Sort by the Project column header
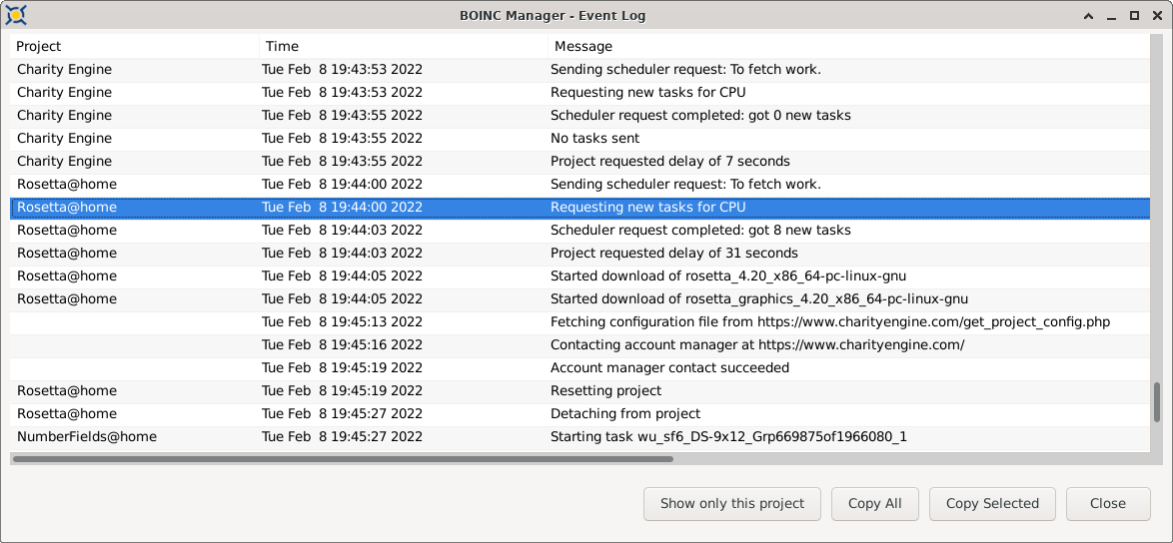Viewport: 1173px width, 543px height. pos(135,46)
